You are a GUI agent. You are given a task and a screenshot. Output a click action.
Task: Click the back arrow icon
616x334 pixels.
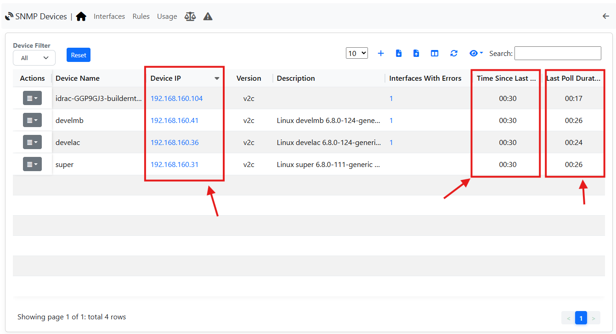tap(606, 16)
